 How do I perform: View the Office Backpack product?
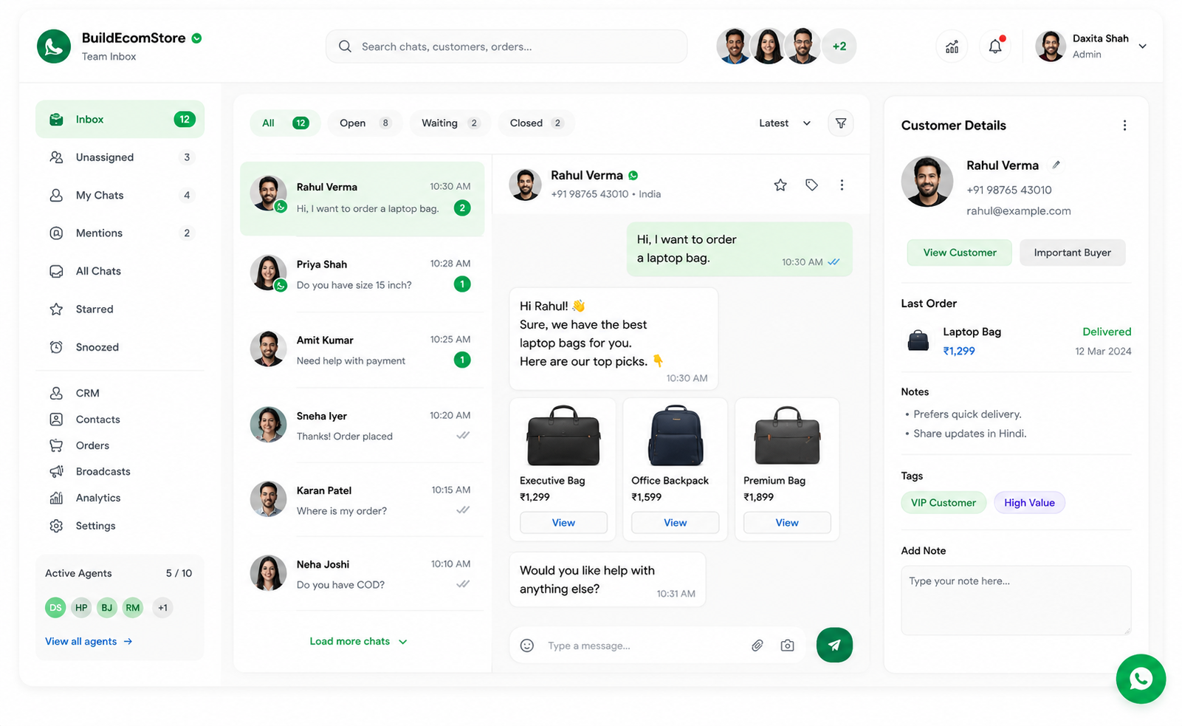[675, 522]
